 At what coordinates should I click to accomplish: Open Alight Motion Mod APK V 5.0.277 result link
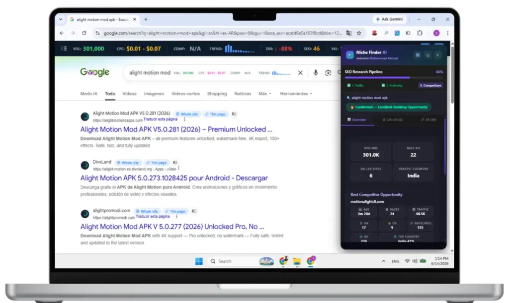pyautogui.click(x=172, y=226)
